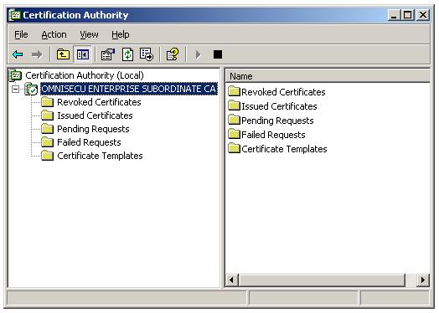This screenshot has width=439, height=313.
Task: Open the View menu
Action: tap(89, 34)
